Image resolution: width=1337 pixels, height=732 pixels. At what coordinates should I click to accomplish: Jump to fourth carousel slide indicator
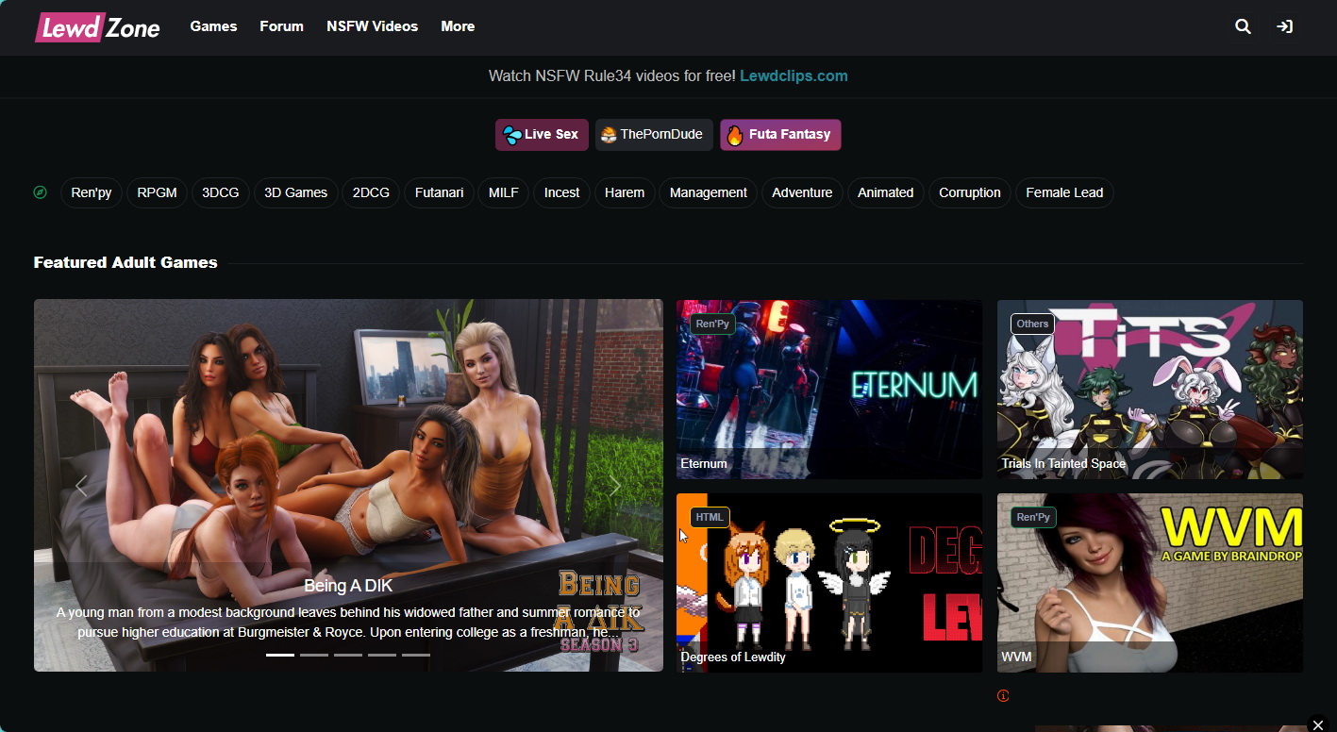click(382, 655)
